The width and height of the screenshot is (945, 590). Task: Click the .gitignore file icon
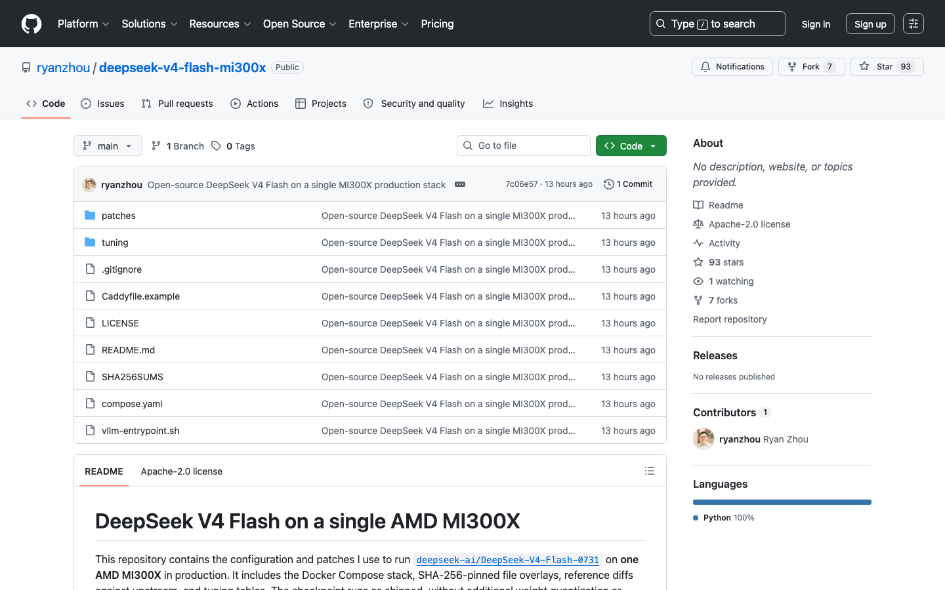tap(90, 269)
